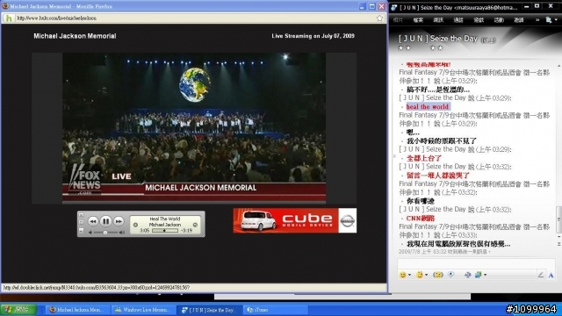Click the low-volume speaker icon in mini player
The height and width of the screenshot is (316, 562).
pos(90,233)
